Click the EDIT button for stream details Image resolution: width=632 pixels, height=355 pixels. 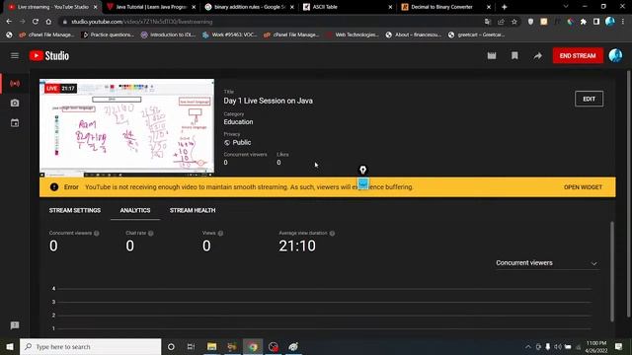[589, 99]
